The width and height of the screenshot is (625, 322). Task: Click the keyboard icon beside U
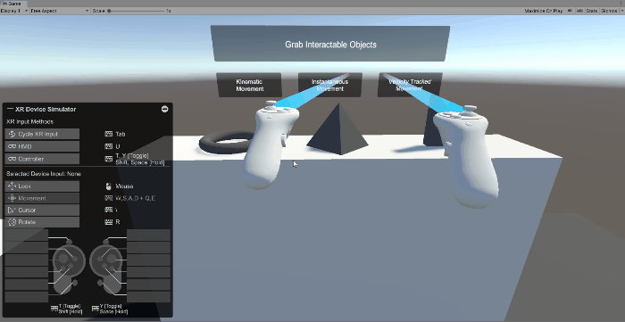click(x=108, y=146)
